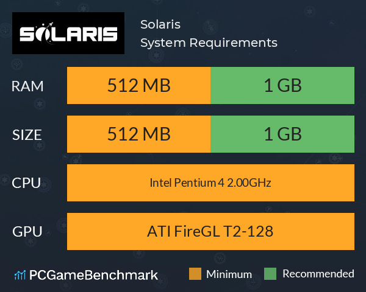The height and width of the screenshot is (292, 366).
Task: Click the green Recommended legend swatch
Action: [270, 274]
